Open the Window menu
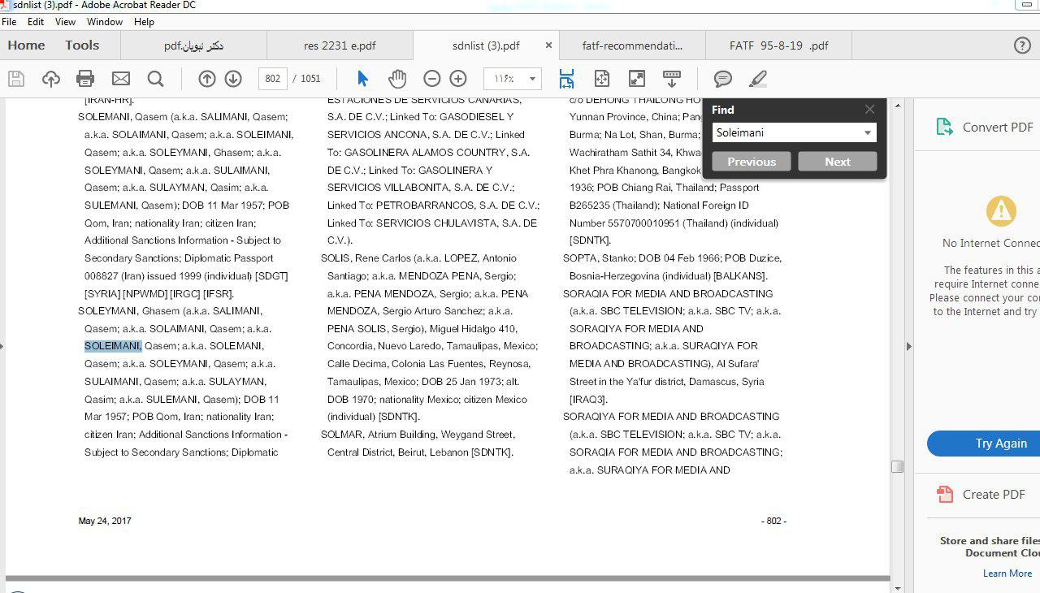The height and width of the screenshot is (593, 1040). [x=105, y=22]
